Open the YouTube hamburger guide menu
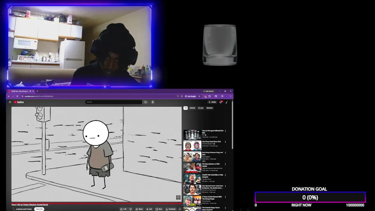The width and height of the screenshot is (375, 211). (10, 102)
